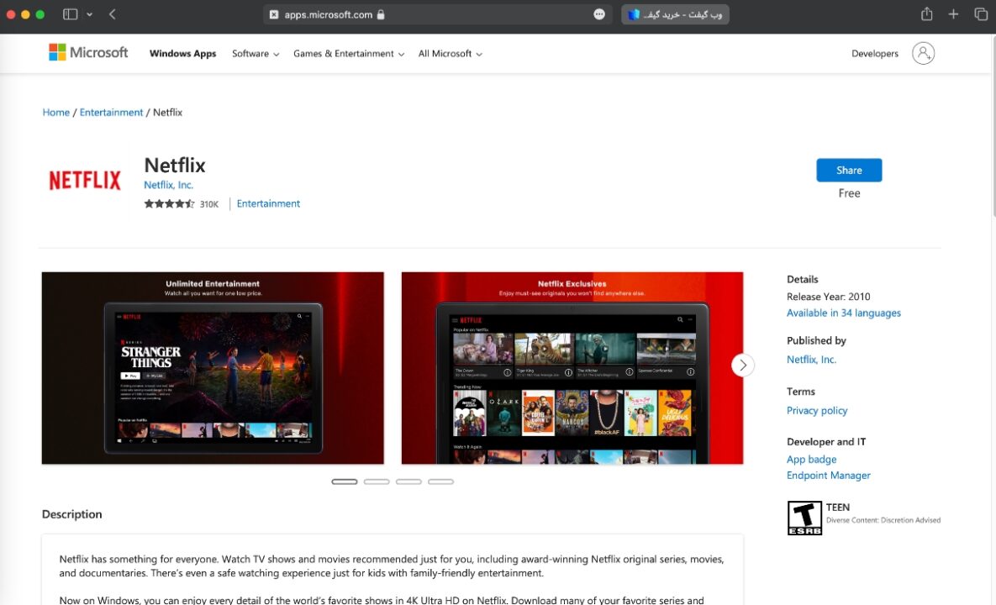Click the Microsoft logo
Viewport: 996px width, 605px height.
point(88,53)
